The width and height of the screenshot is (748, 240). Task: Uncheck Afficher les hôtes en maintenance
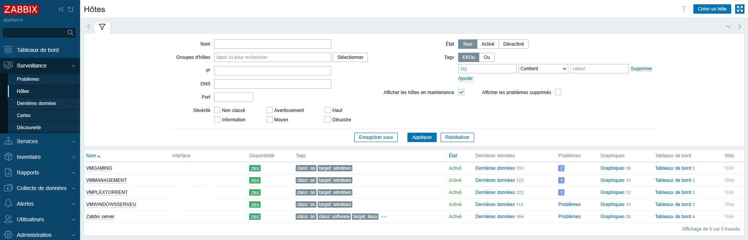461,92
